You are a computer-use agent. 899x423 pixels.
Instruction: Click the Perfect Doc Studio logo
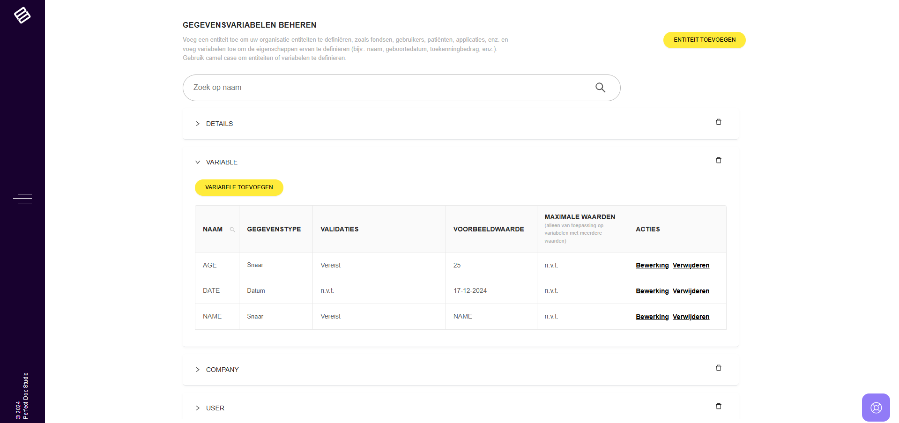pyautogui.click(x=22, y=15)
